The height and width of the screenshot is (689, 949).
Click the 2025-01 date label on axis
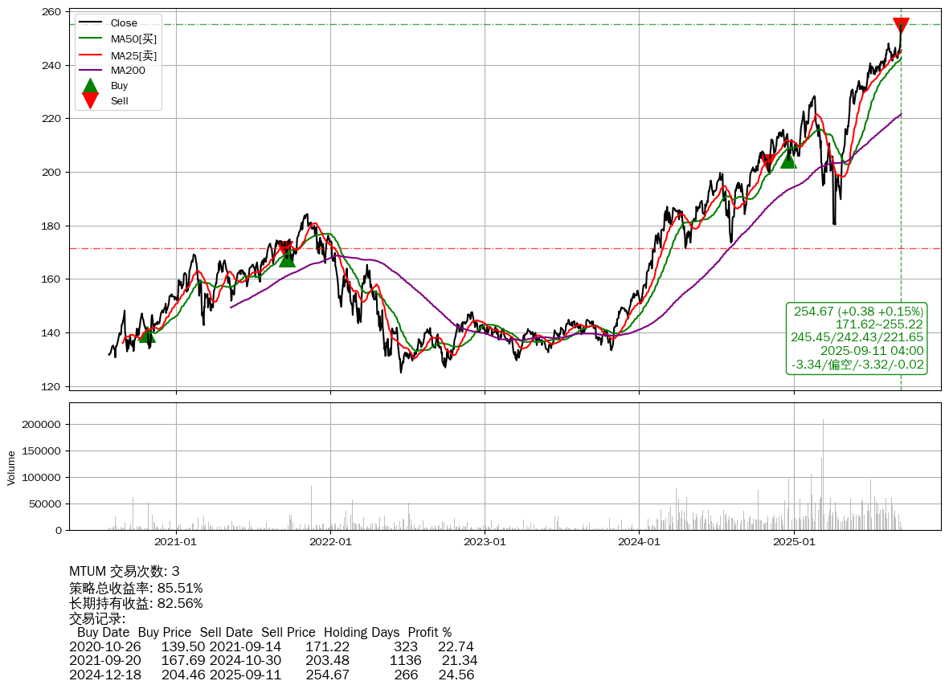click(794, 542)
